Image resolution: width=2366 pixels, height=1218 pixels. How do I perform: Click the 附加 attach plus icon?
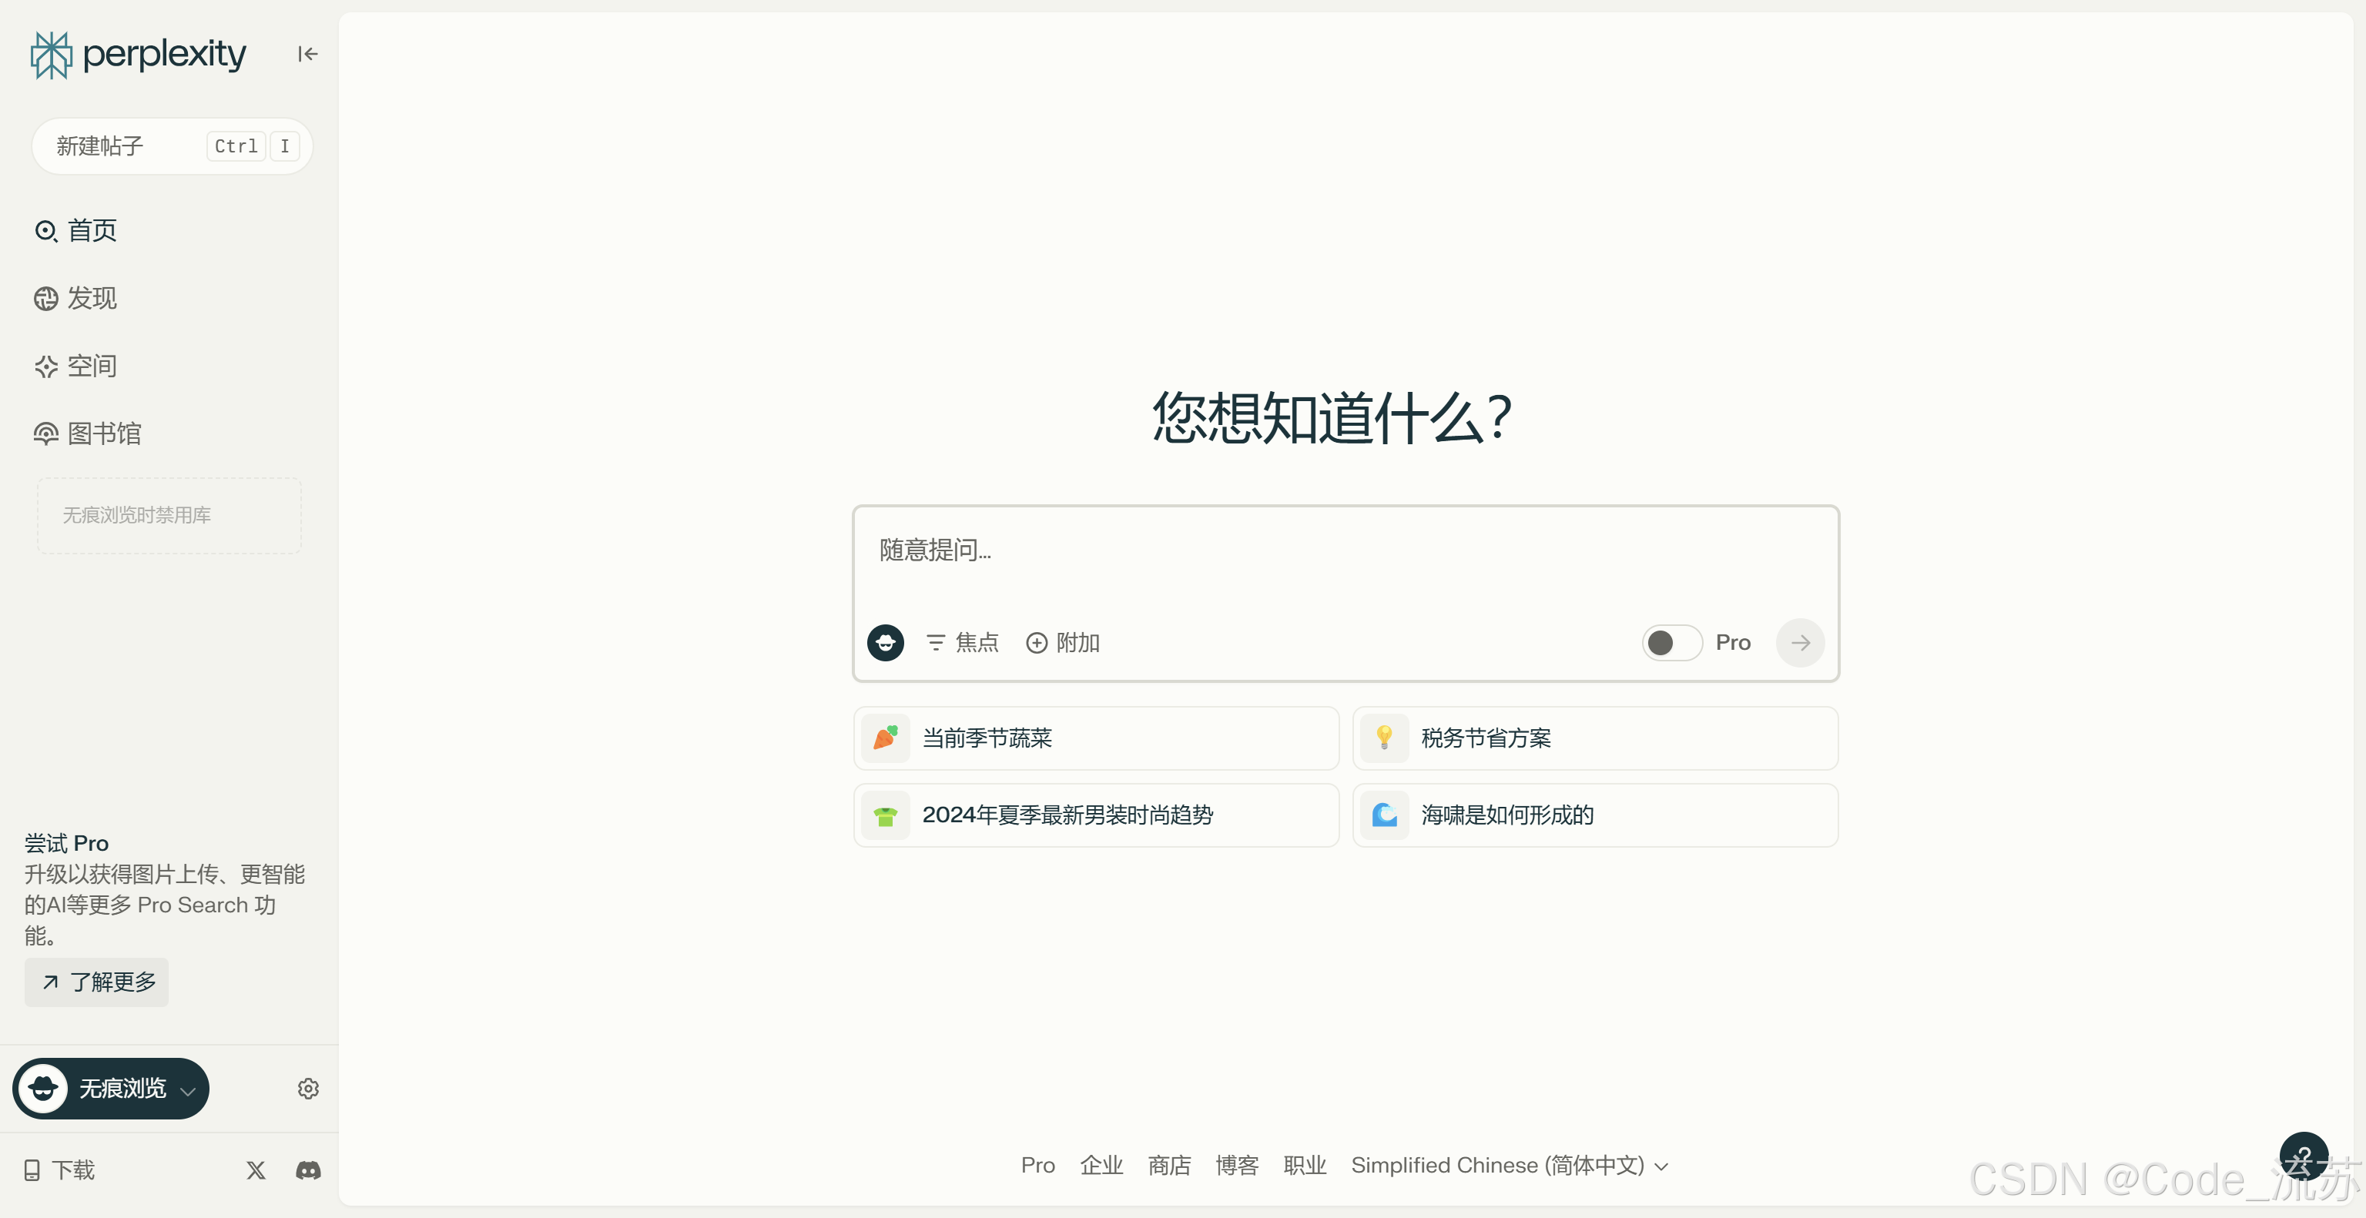point(1036,643)
